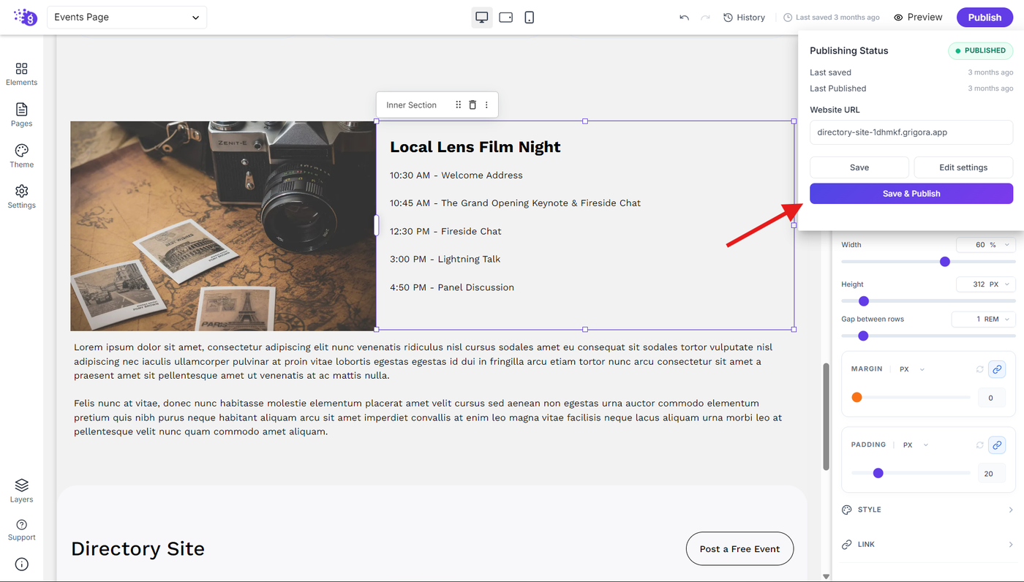
Task: Switch to tablet device view
Action: point(505,18)
